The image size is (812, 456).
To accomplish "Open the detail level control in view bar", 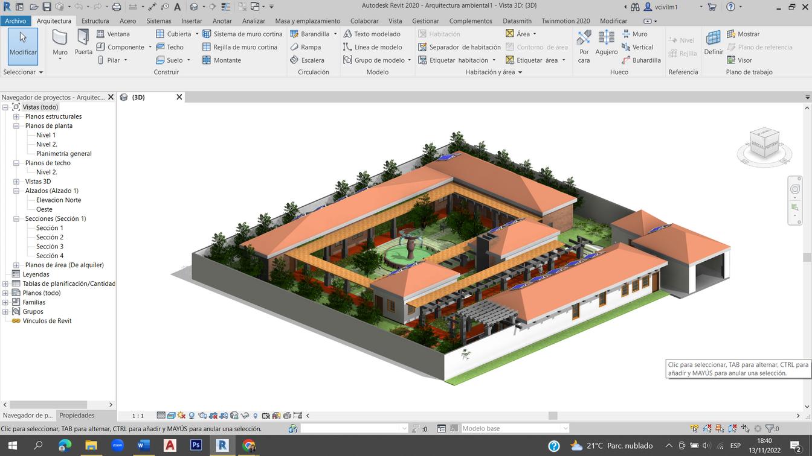I will click(161, 416).
